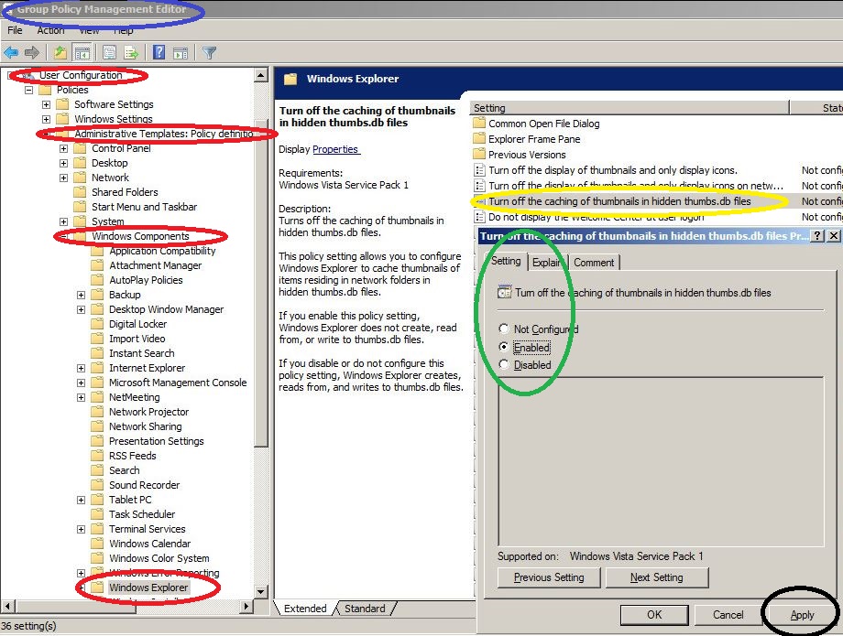Click the Explorer Frame Pane folder icon

pyautogui.click(x=479, y=139)
